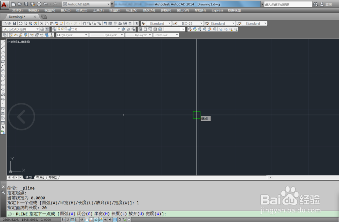This screenshot has width=339, height=222.
Task: Open the 编辑(E) menu
Action: [x=33, y=10]
